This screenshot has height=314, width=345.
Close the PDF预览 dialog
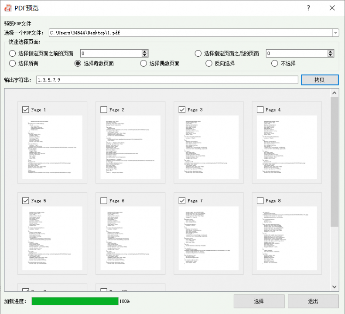pyautogui.click(x=332, y=8)
